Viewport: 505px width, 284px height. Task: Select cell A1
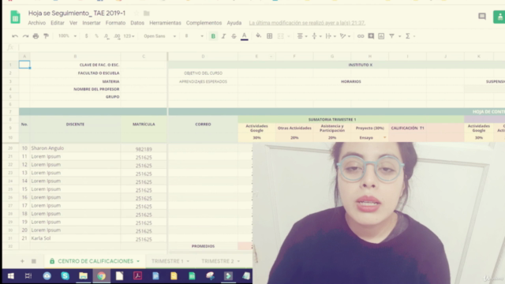tap(24, 65)
